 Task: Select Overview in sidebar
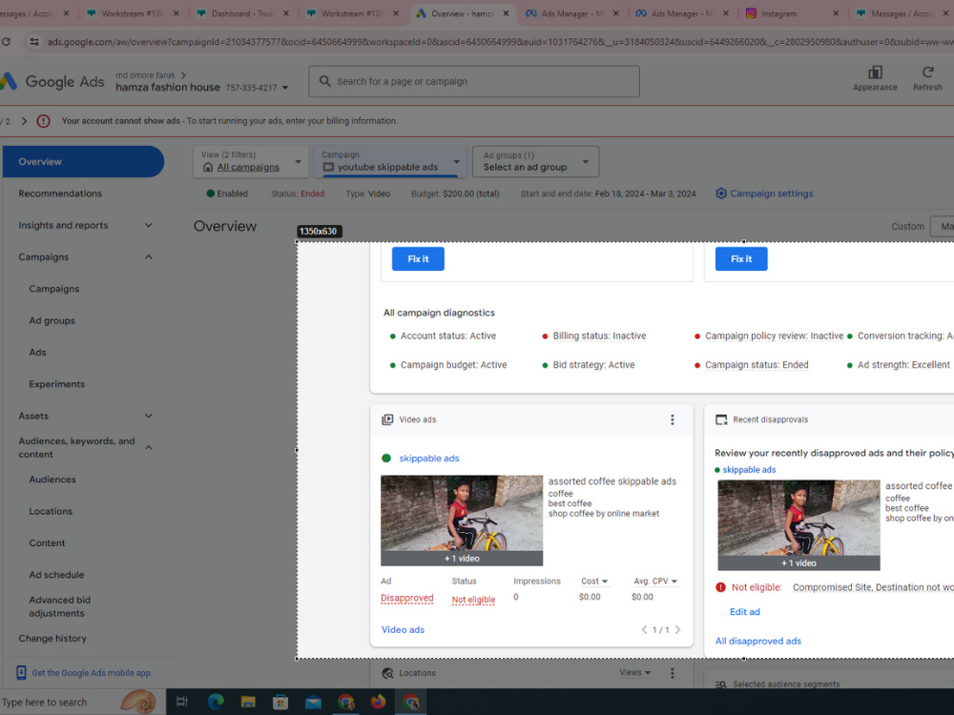point(83,162)
